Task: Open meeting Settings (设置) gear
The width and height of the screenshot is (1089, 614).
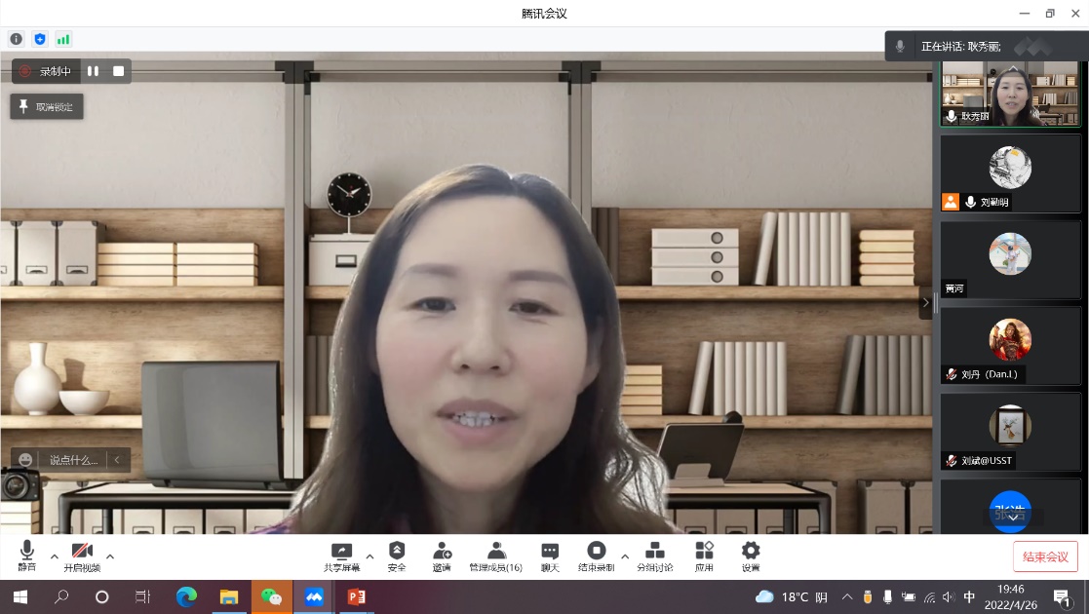Action: [750, 556]
